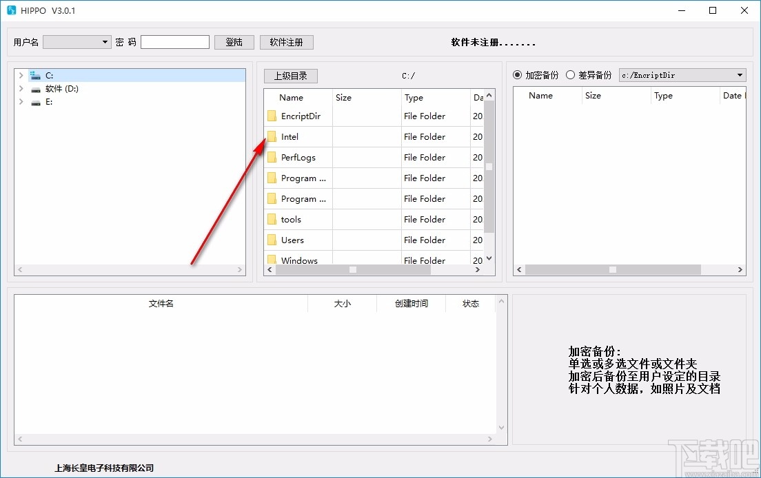Click the Users folder icon

tap(272, 240)
